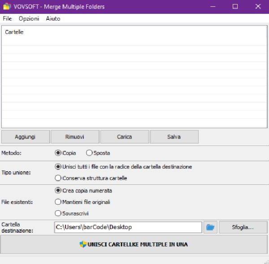
Task: Click the VOVSOFT app icon in title bar
Action: (x=7, y=7)
